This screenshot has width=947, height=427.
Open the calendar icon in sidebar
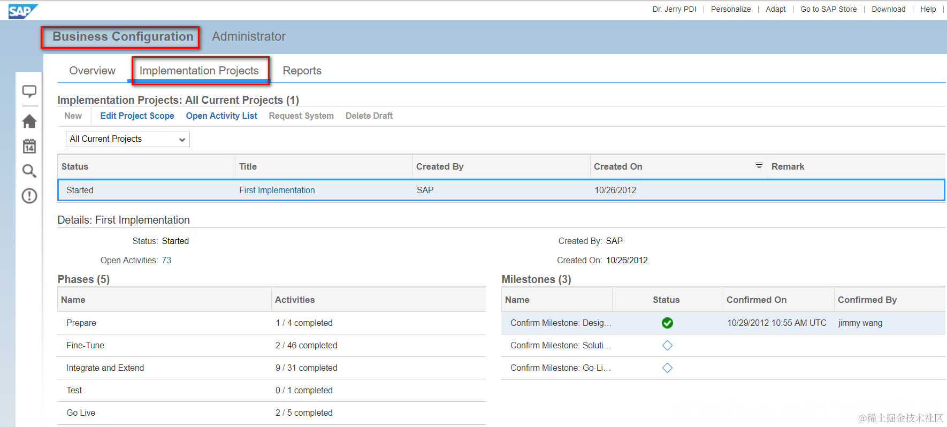pos(29,146)
